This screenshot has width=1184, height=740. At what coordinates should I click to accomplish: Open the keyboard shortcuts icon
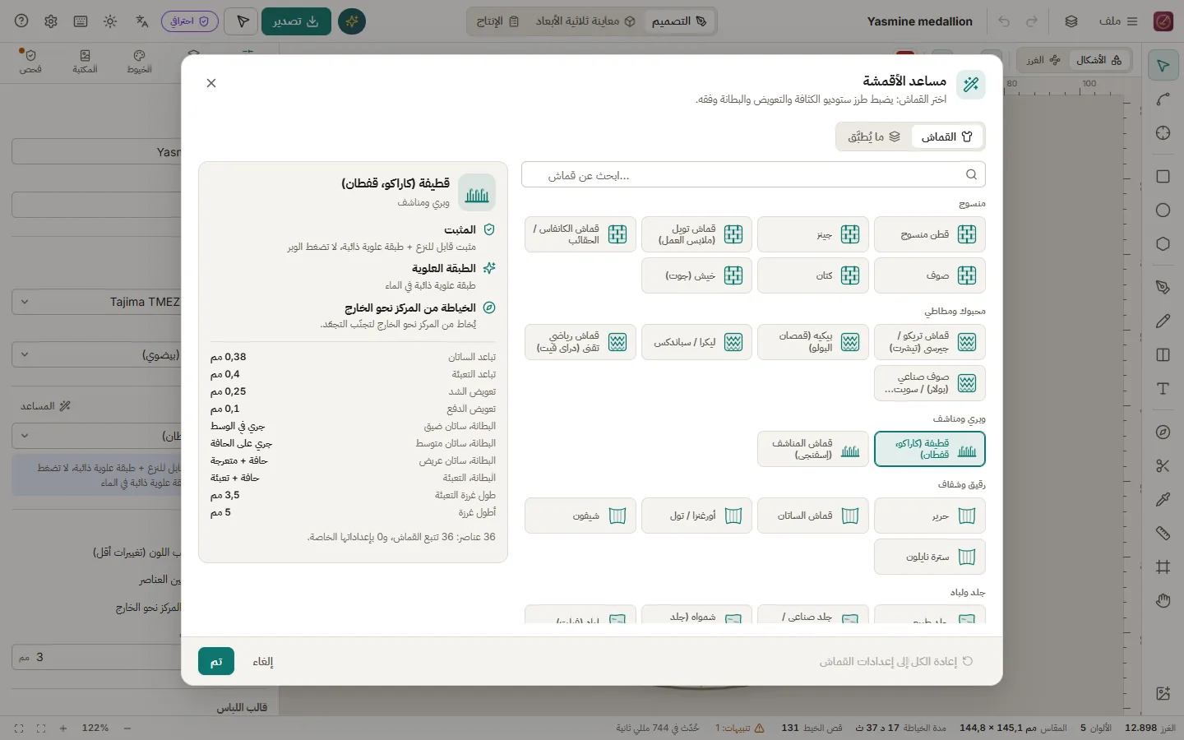81,21
